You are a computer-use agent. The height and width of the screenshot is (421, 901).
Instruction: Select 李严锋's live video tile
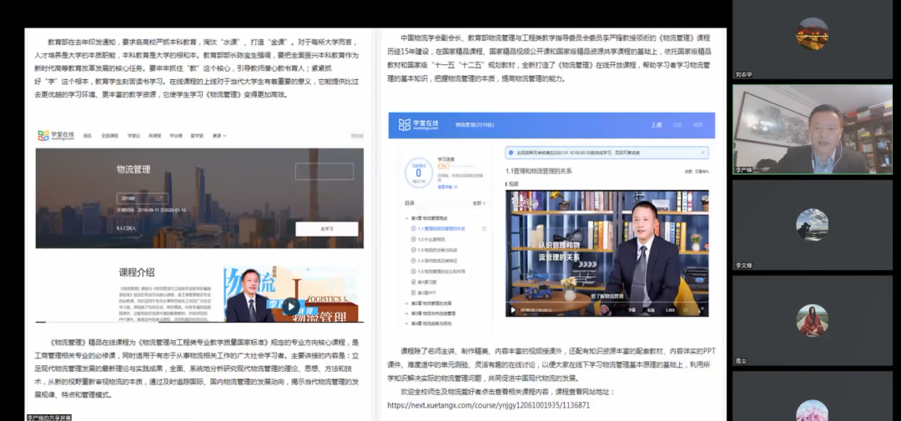[x=812, y=129]
